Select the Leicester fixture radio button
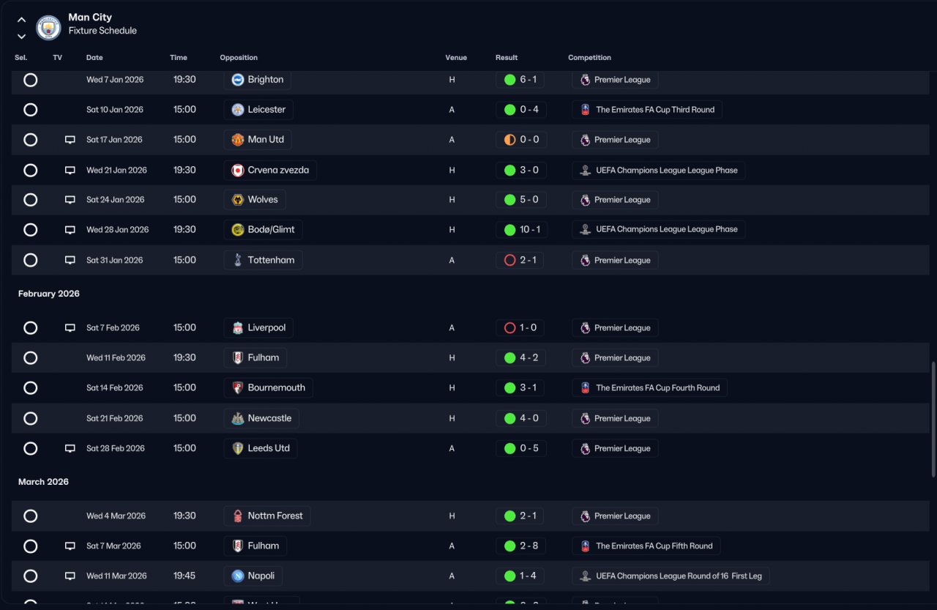937x610 pixels. [x=30, y=110]
